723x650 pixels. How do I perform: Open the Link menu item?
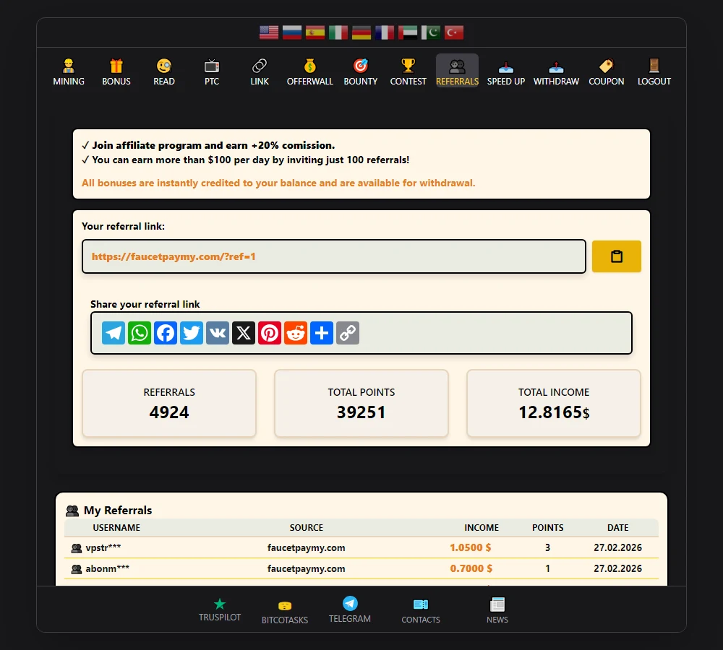pyautogui.click(x=260, y=72)
